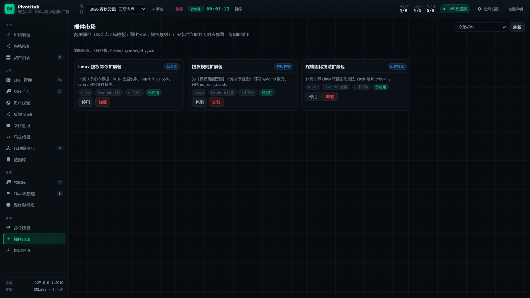Viewport: 530px width, 298px height.
Task: Open the 反弹 Shell icon
Action: pyautogui.click(x=8, y=114)
